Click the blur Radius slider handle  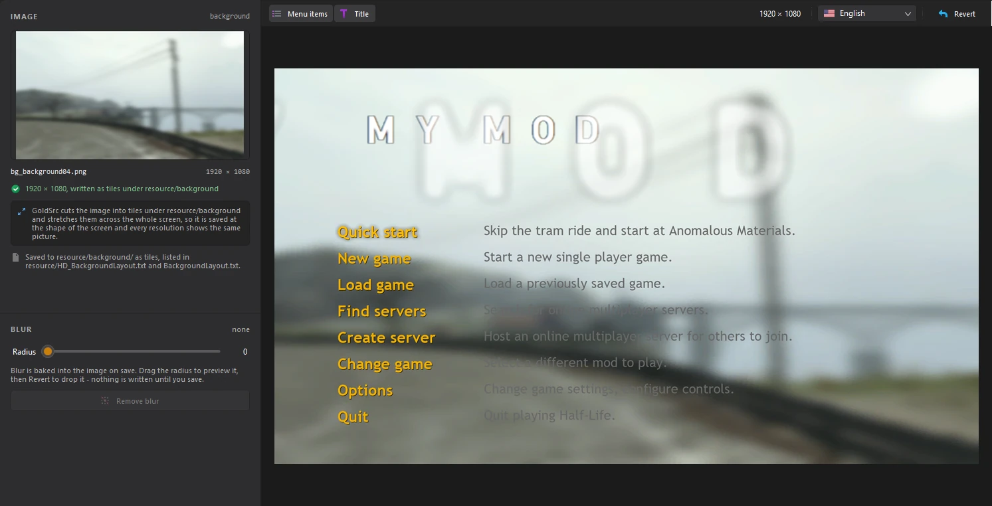point(48,351)
